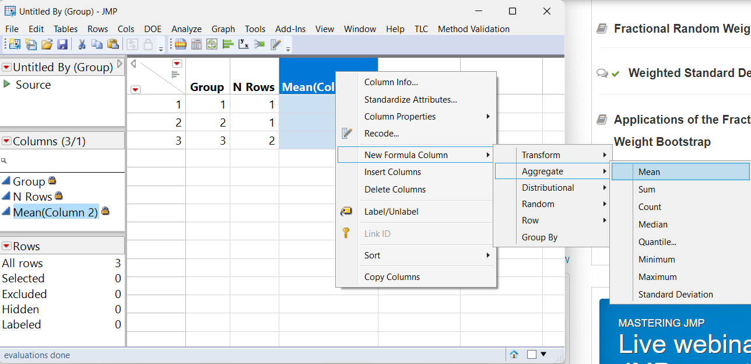This screenshot has width=751, height=364.
Task: Open the Tables menu
Action: (x=65, y=29)
